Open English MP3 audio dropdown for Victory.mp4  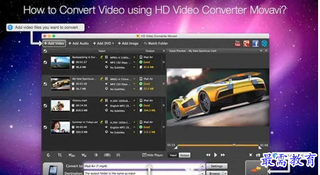pyautogui.click(x=134, y=105)
